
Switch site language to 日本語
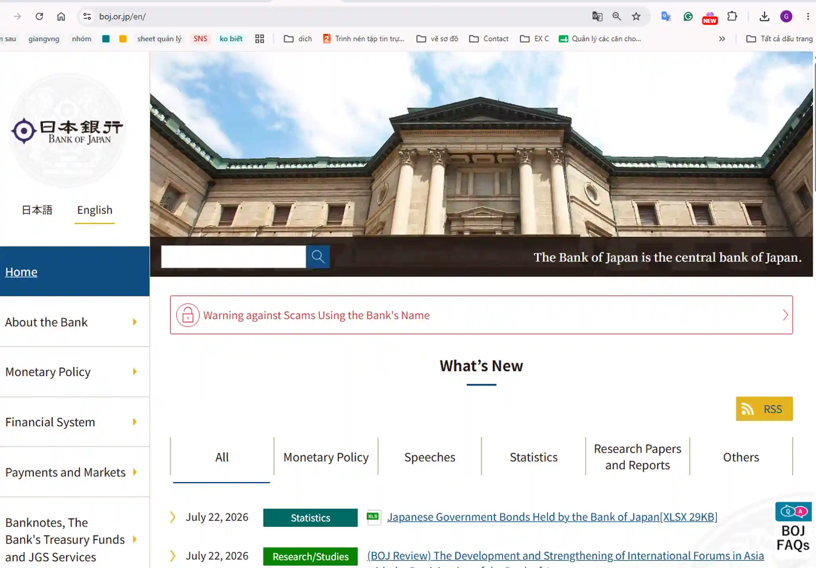37,210
